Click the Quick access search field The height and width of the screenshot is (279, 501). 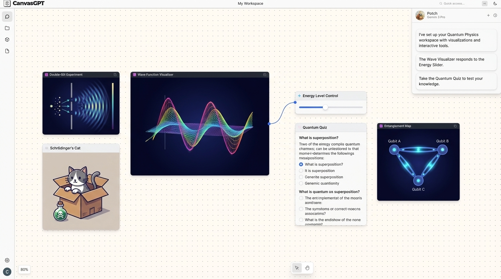(459, 4)
